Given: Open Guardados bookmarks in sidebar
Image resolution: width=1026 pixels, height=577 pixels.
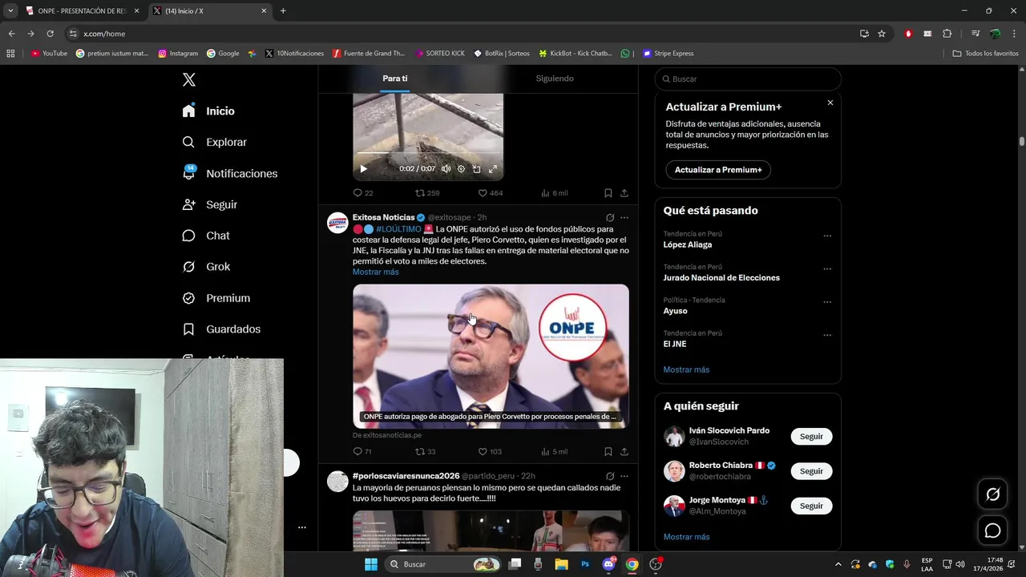Looking at the screenshot, I should 221,329.
